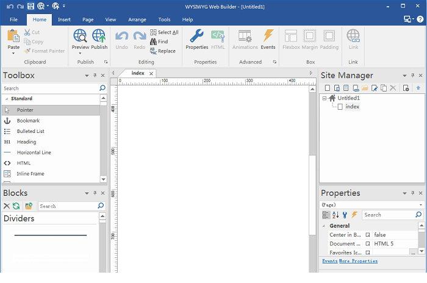Click Select All in Editing group

(164, 32)
